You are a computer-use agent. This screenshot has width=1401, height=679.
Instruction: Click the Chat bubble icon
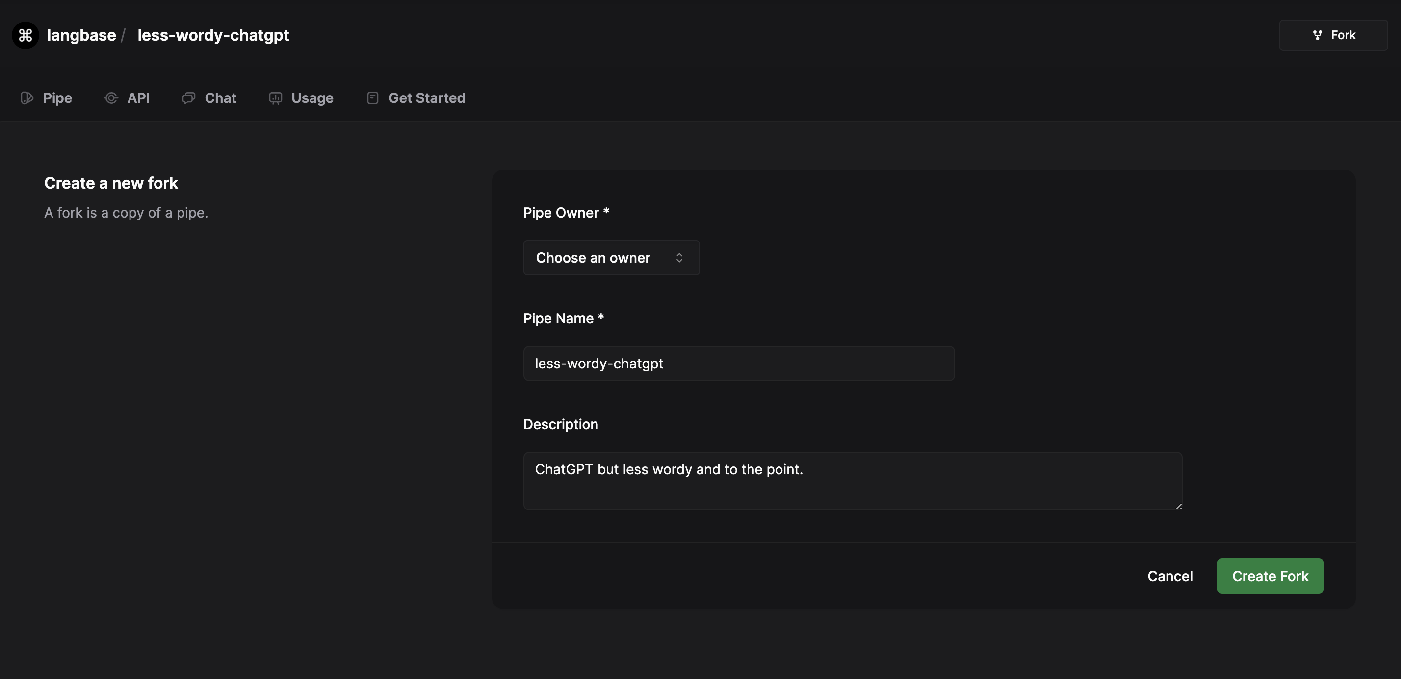[188, 98]
